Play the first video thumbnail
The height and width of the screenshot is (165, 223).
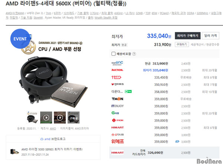tap(46, 117)
